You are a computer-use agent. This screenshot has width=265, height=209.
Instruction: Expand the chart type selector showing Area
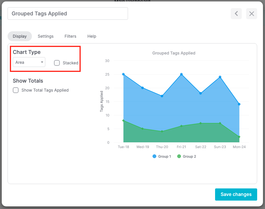click(29, 62)
